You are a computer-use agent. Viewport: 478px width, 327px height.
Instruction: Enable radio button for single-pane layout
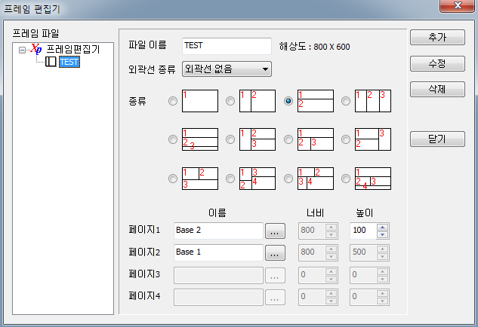173,101
